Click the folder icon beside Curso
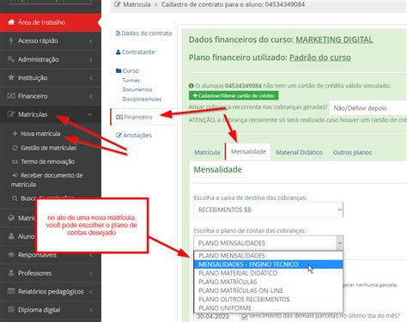407x322 pixels. [118, 70]
